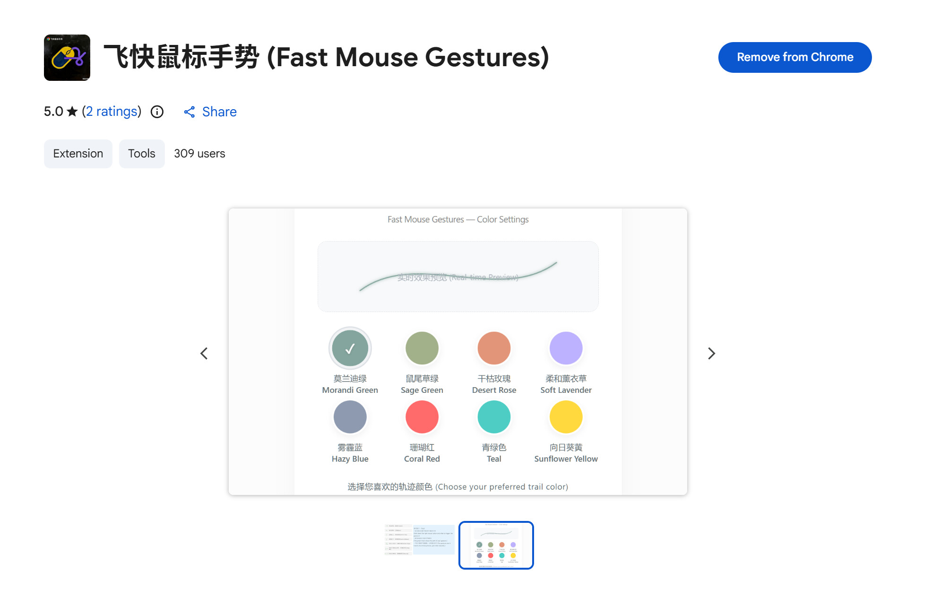Open the Tools category chip

point(142,154)
